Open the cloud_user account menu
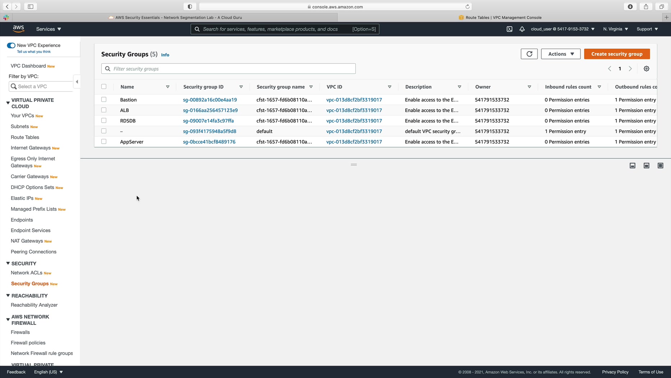Viewport: 671px width, 378px height. (563, 29)
